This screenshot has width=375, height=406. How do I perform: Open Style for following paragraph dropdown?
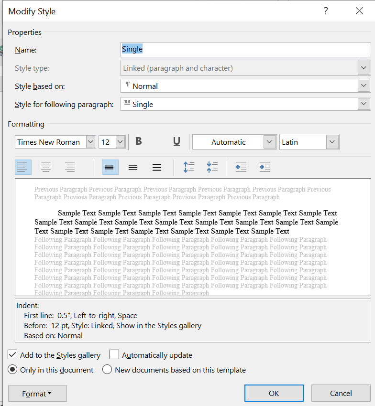364,104
